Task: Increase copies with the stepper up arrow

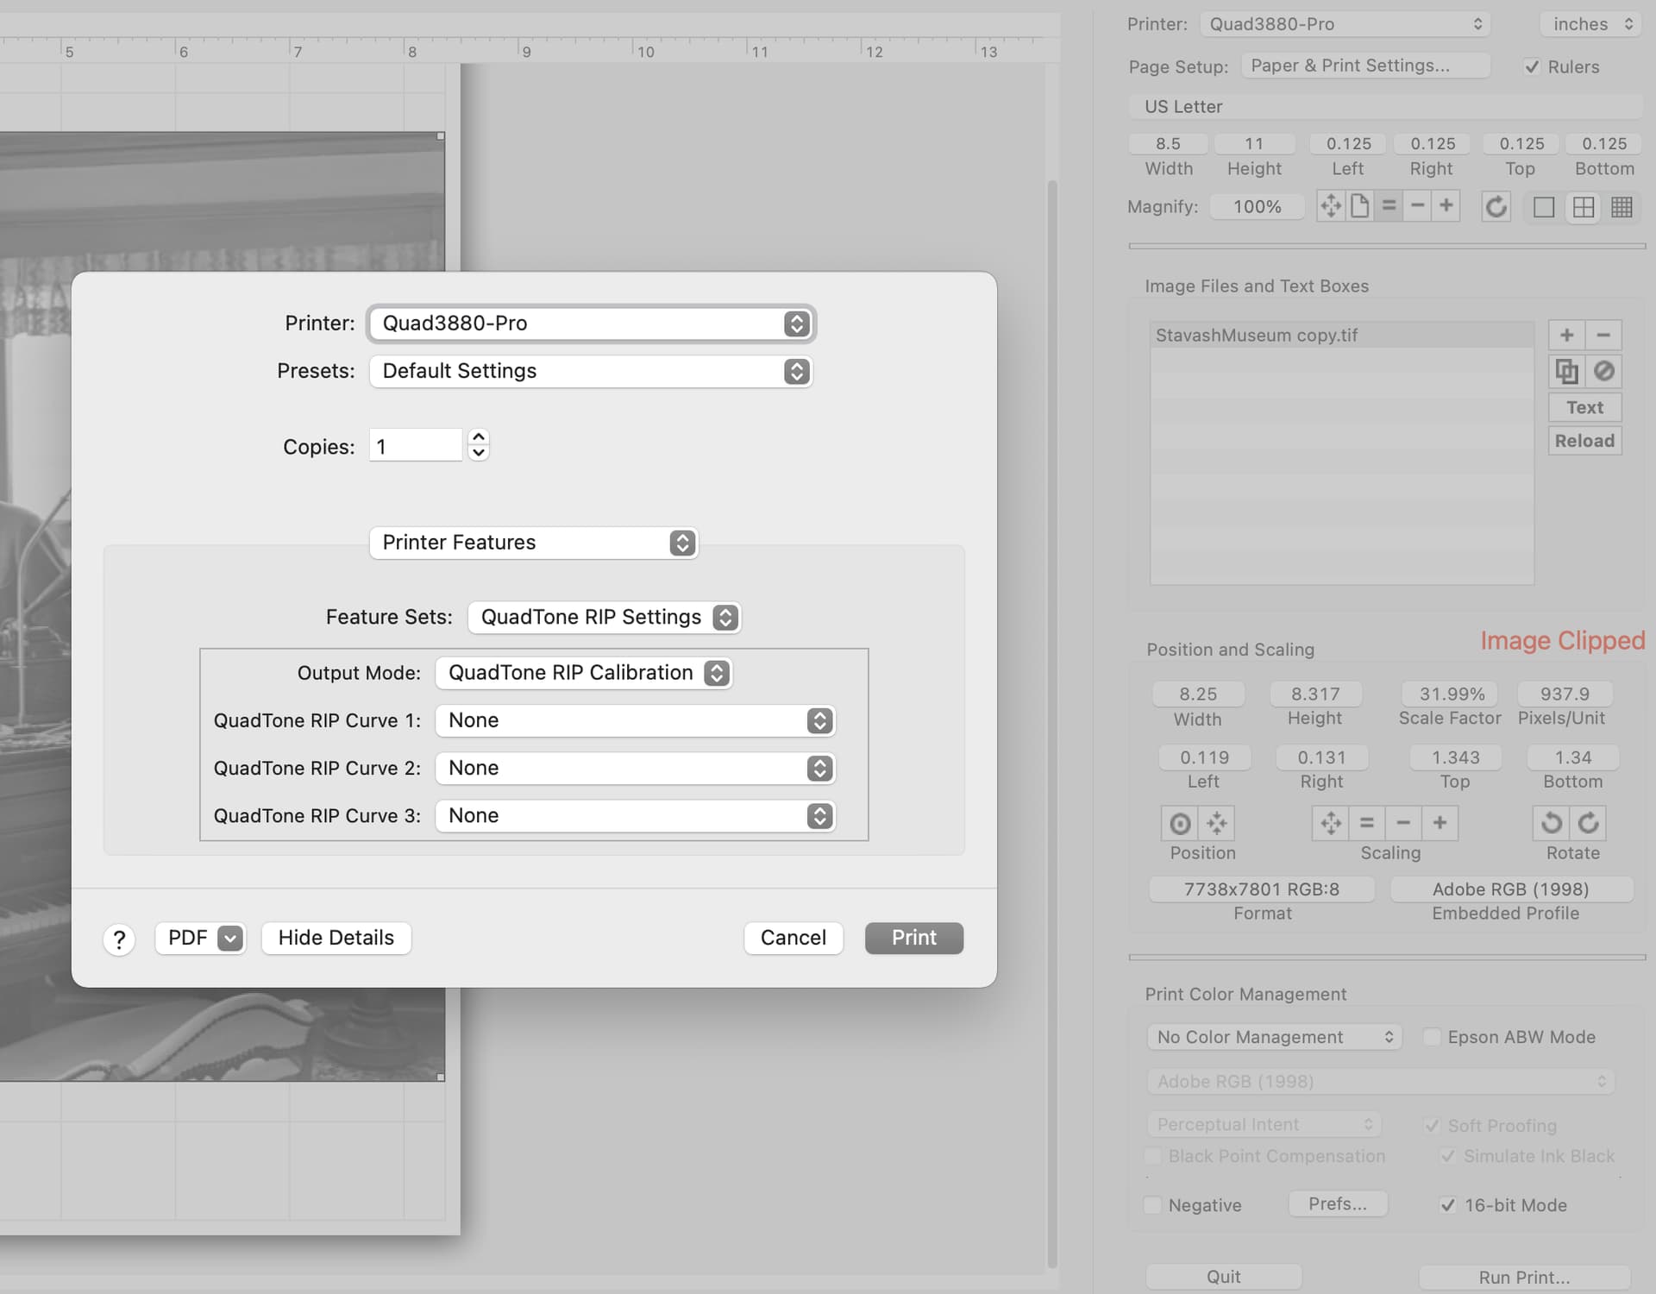Action: click(x=479, y=437)
